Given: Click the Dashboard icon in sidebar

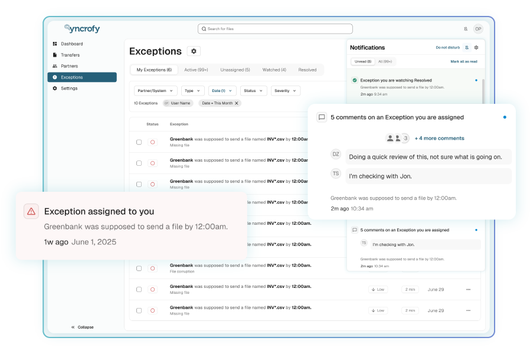Looking at the screenshot, I should [55, 44].
